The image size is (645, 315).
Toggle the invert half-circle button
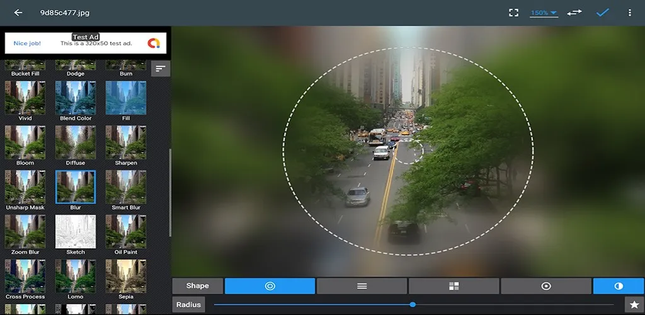tap(619, 286)
